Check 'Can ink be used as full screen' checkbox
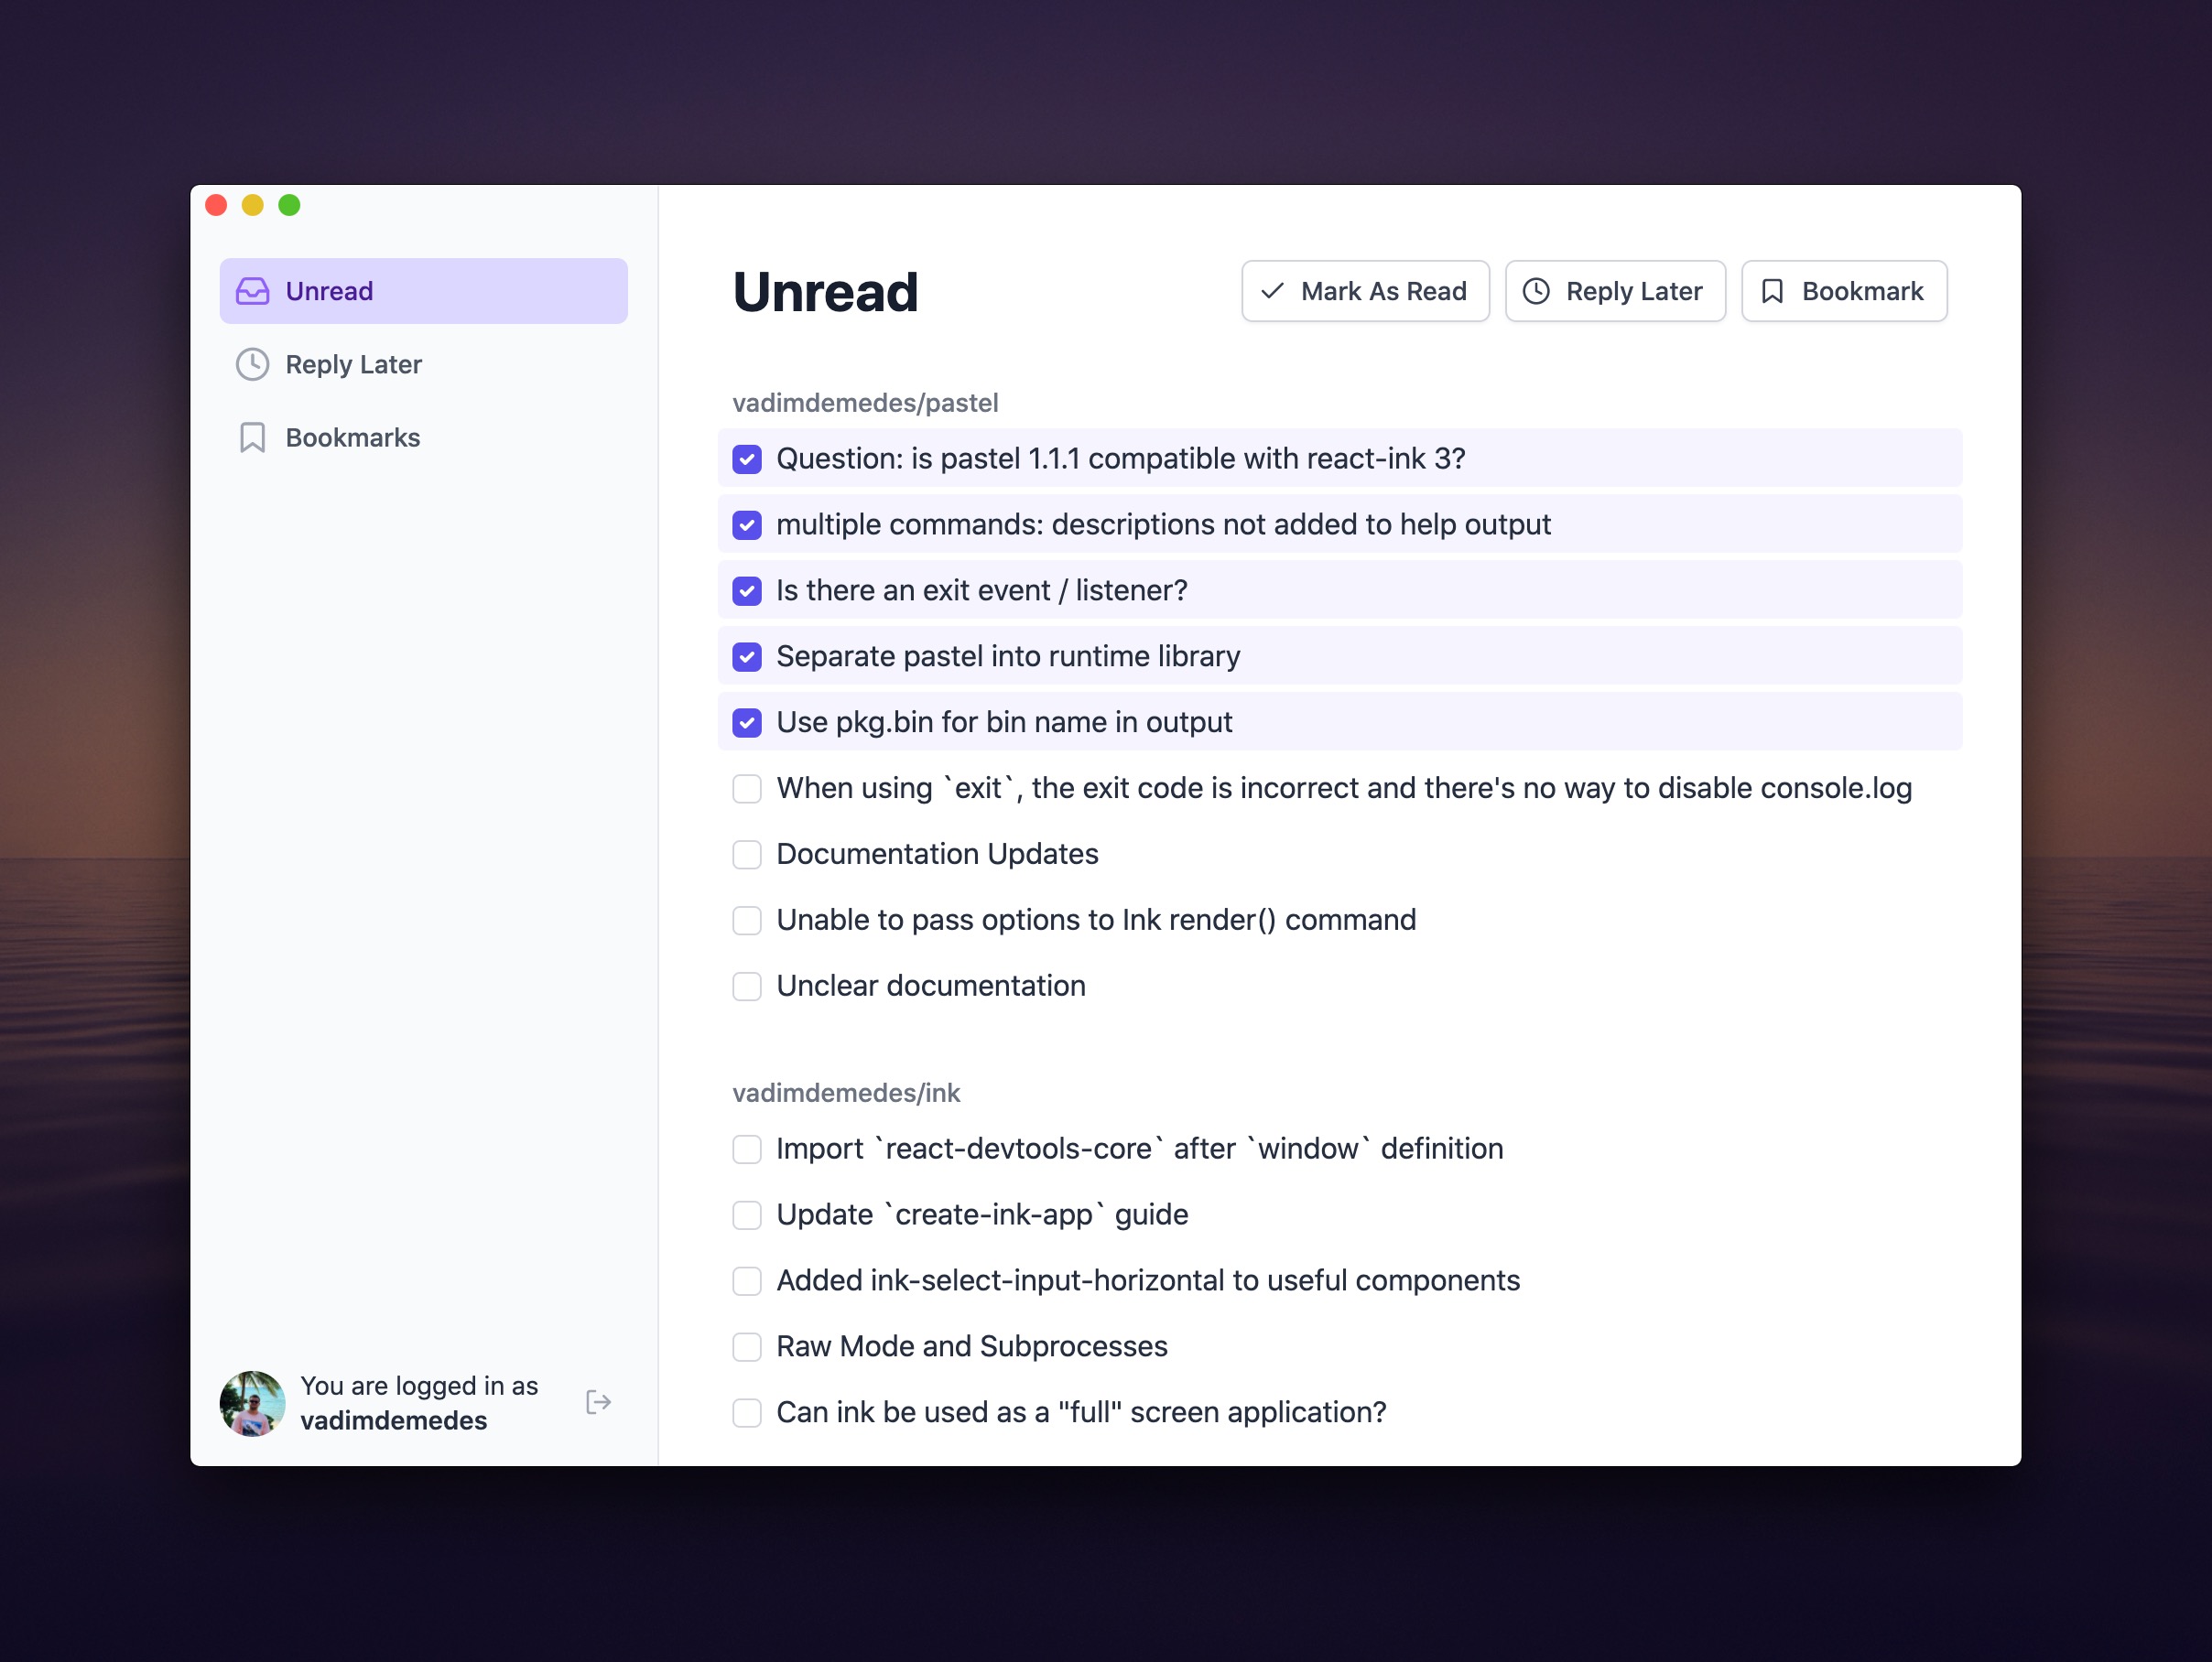 [x=747, y=1414]
